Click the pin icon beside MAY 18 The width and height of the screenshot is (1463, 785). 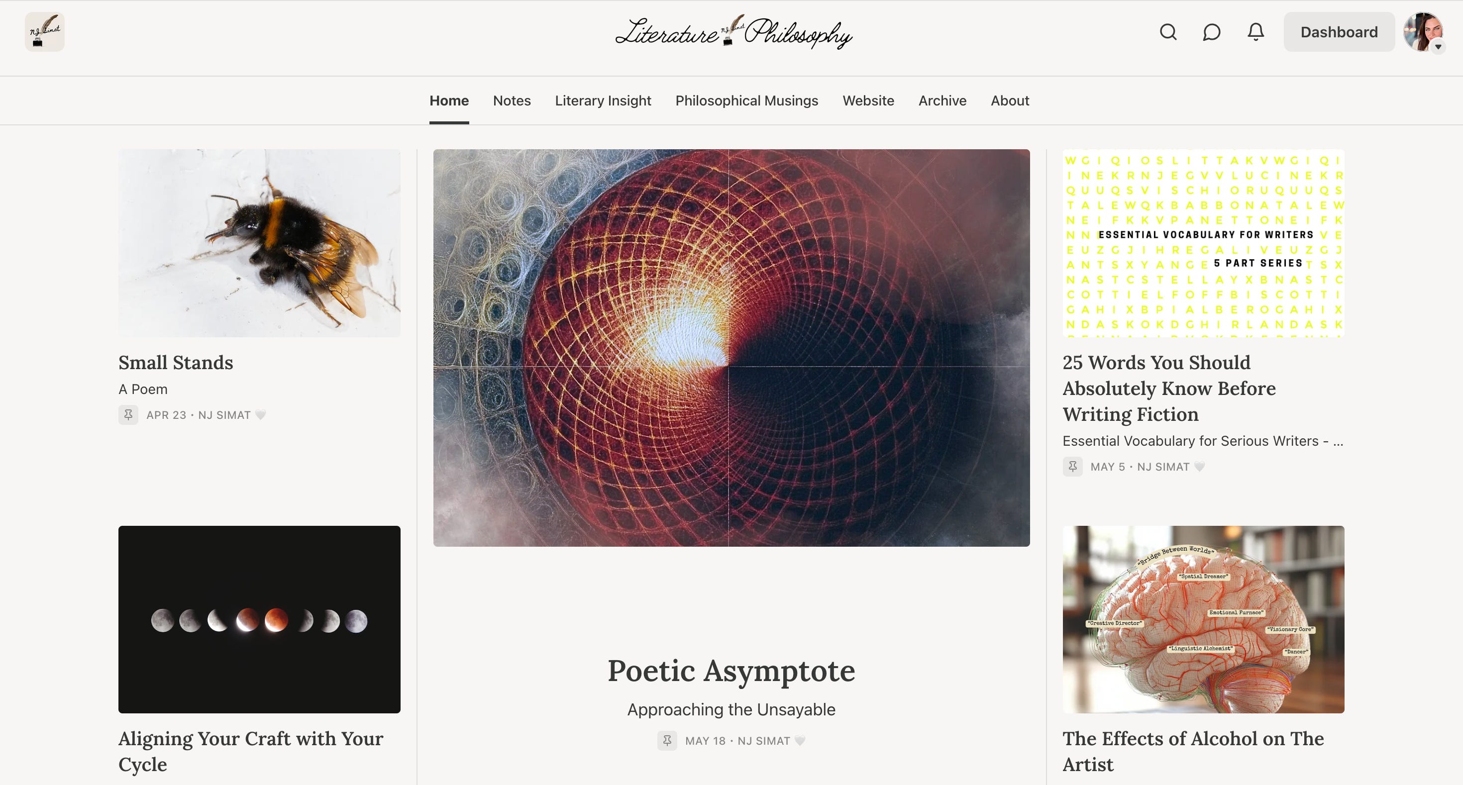click(x=667, y=741)
